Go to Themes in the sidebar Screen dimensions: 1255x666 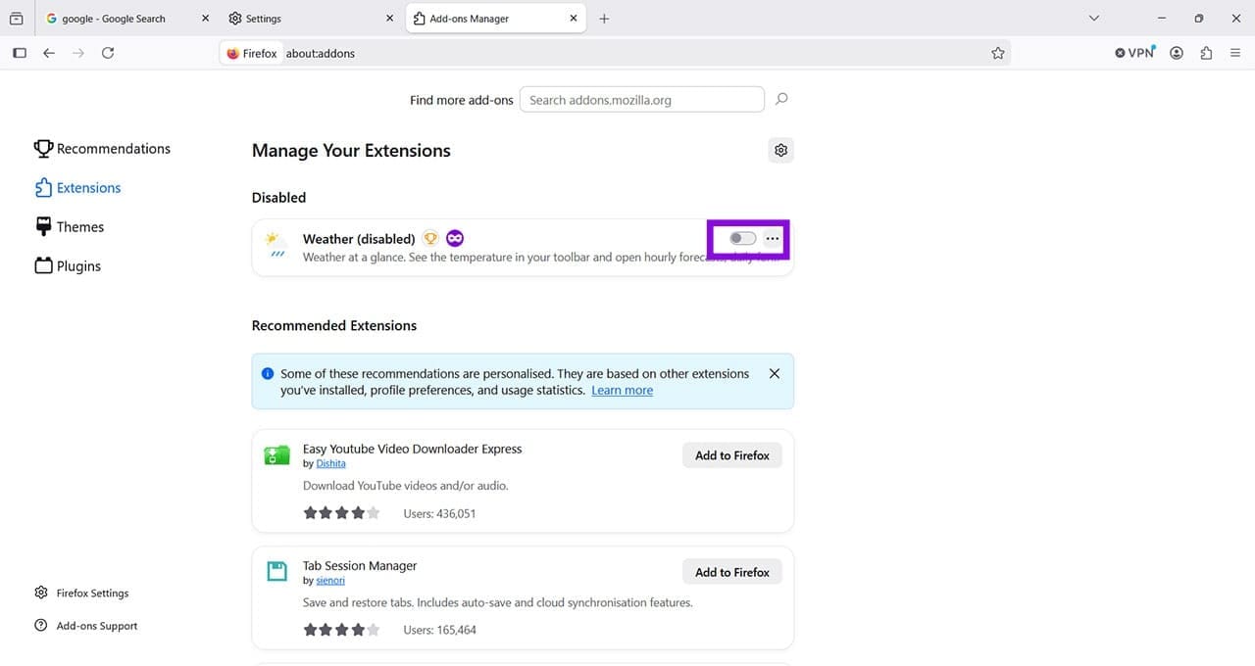[69, 227]
